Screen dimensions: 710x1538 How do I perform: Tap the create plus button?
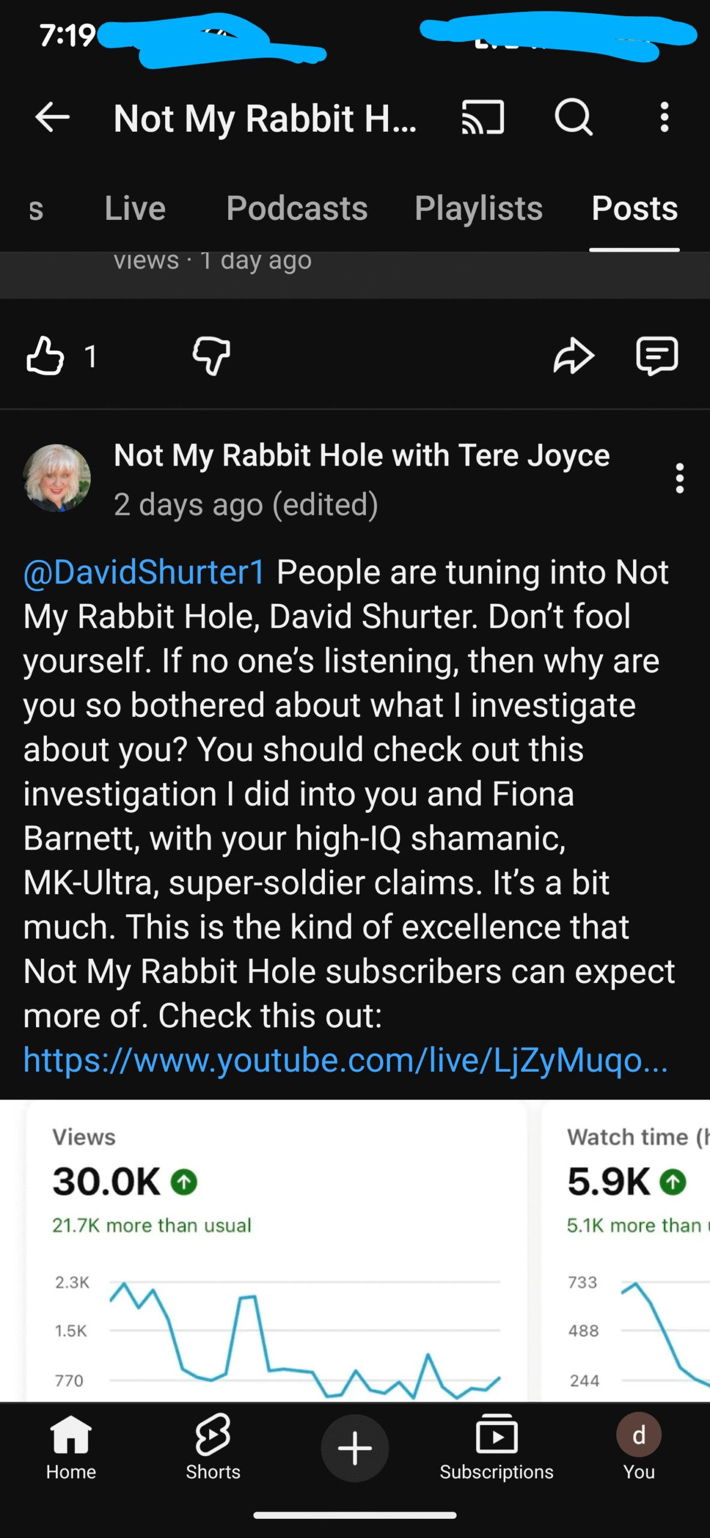355,1448
